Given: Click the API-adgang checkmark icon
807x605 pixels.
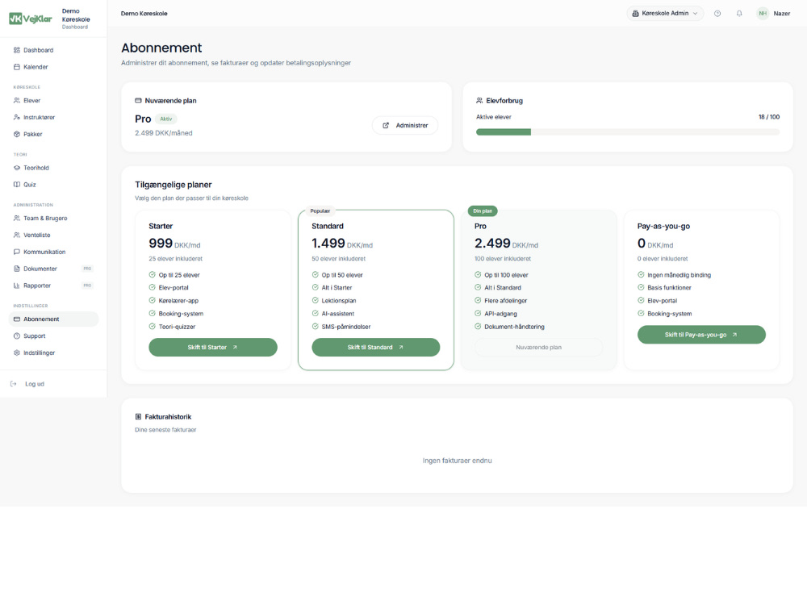Looking at the screenshot, I should (x=478, y=313).
